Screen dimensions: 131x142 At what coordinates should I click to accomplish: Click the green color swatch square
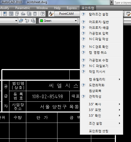tap(42, 21)
